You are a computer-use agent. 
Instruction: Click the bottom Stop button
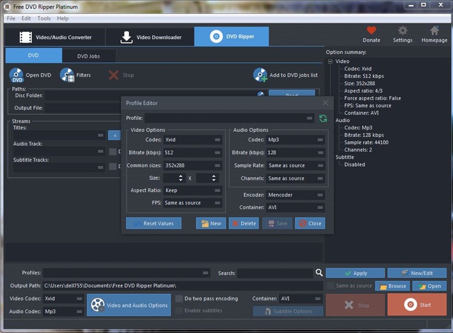(355, 305)
